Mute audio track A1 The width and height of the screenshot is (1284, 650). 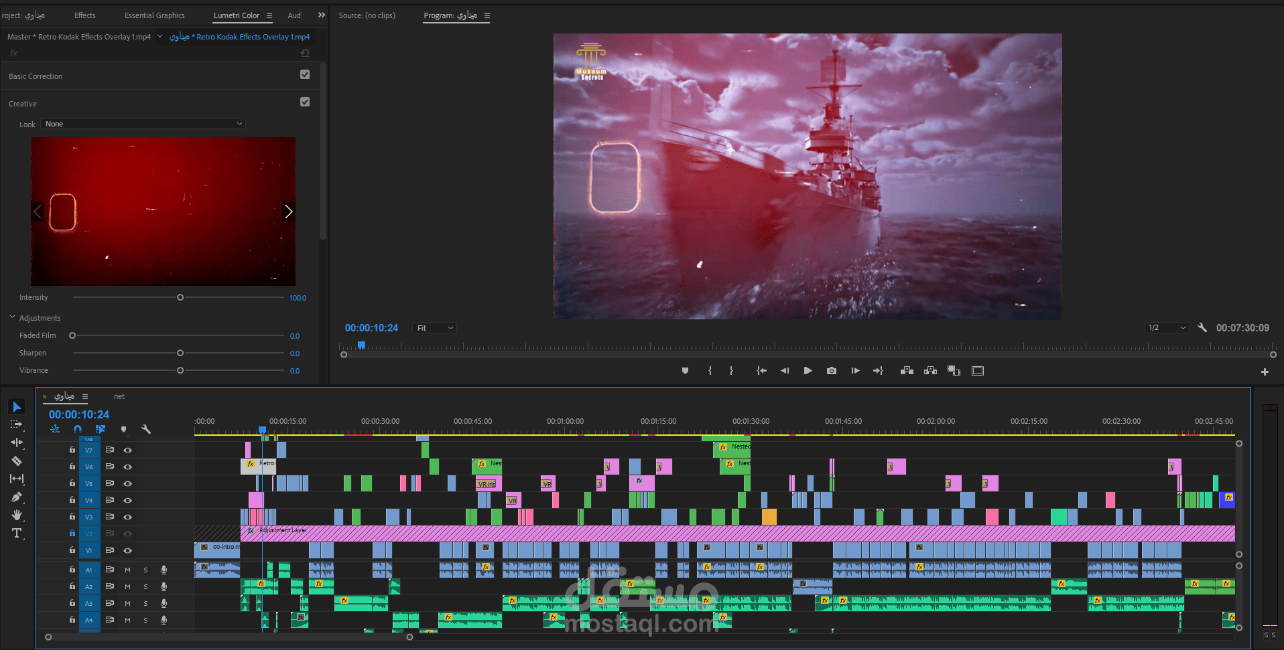click(127, 570)
